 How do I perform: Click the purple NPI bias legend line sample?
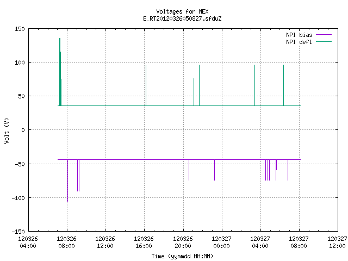(x=324, y=35)
